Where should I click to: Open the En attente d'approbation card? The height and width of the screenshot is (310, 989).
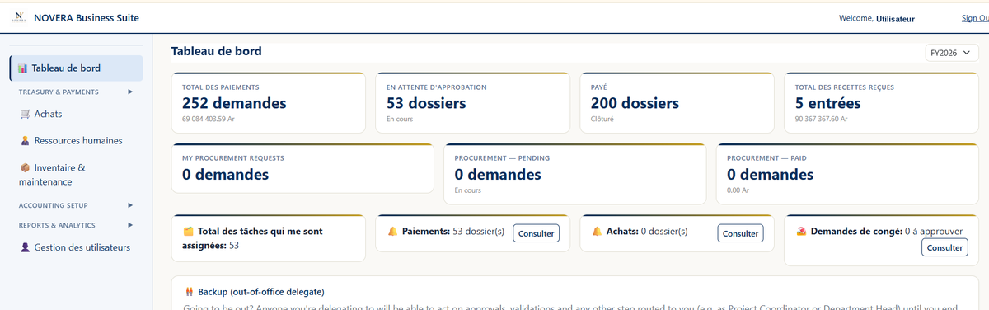pos(472,103)
